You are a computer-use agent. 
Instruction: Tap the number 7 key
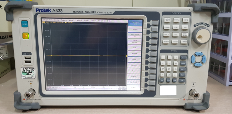click(x=162, y=69)
